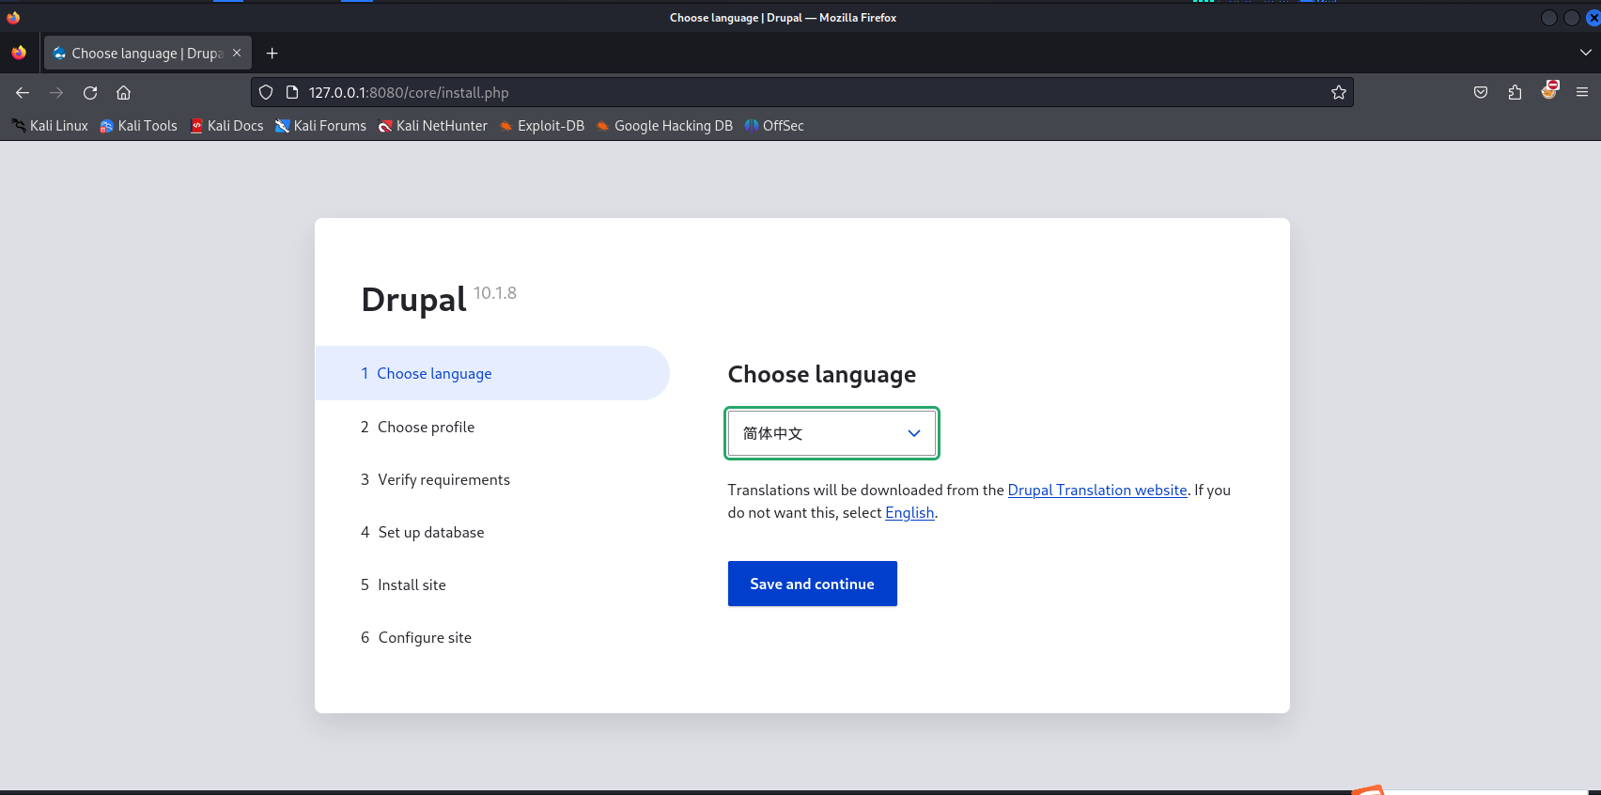Click the Choose language page heading

[x=822, y=374]
